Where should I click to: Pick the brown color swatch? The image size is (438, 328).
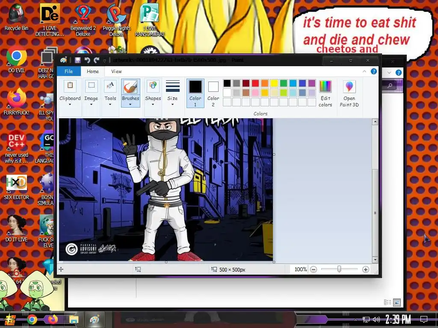[x=246, y=93]
